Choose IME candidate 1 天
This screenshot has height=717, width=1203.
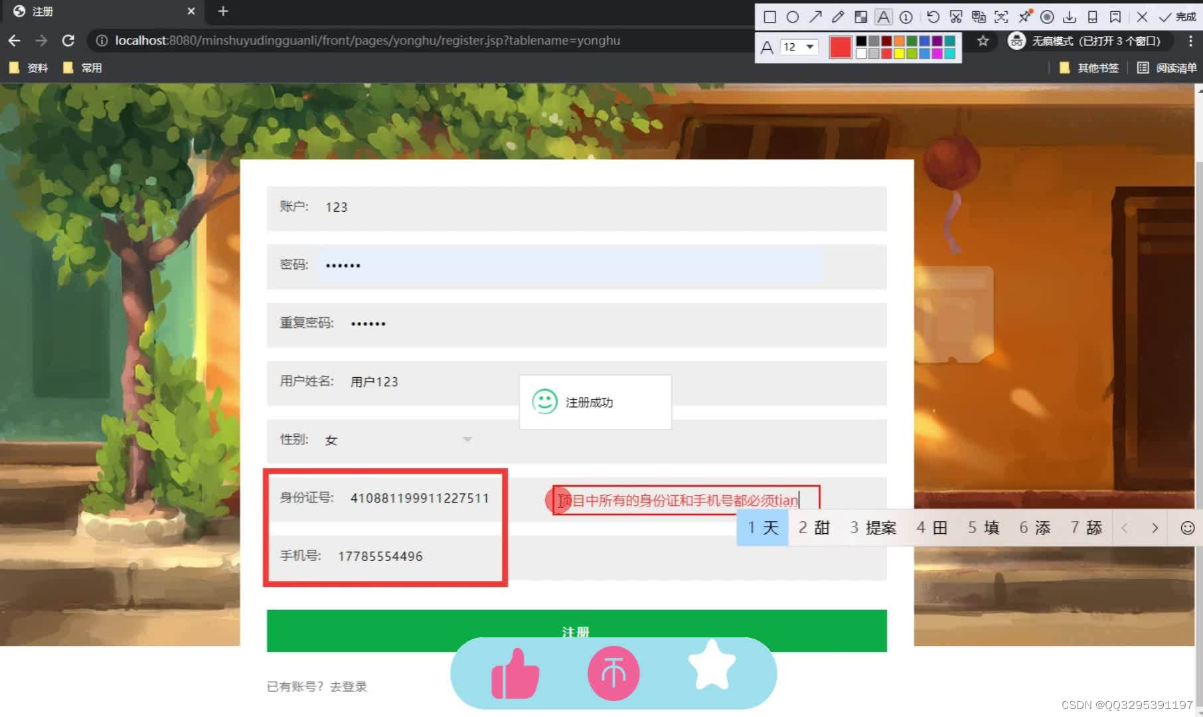click(x=762, y=528)
